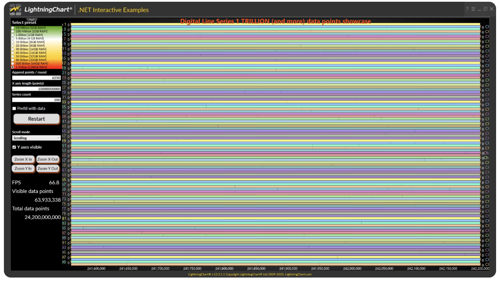Screen dimensions: 500x281
Task: Click the LightningChart copyright footer text
Action: [x=250, y=274]
